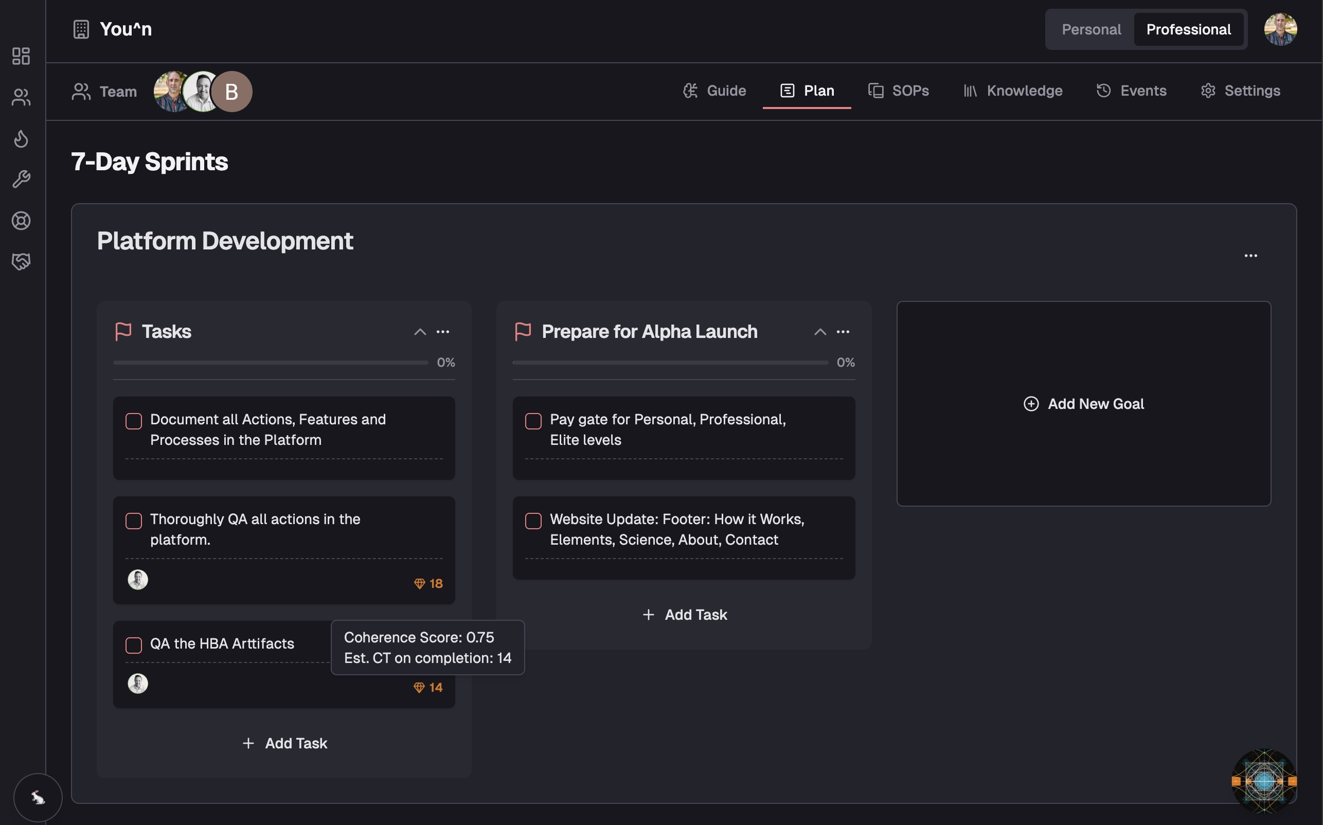Screen dimensions: 1323x825
Task: Select the people icon in the left sidebar
Action: point(21,97)
